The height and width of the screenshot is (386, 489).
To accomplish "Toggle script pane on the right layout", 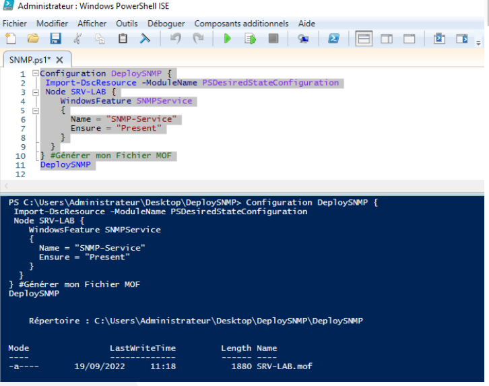I will pyautogui.click(x=387, y=39).
